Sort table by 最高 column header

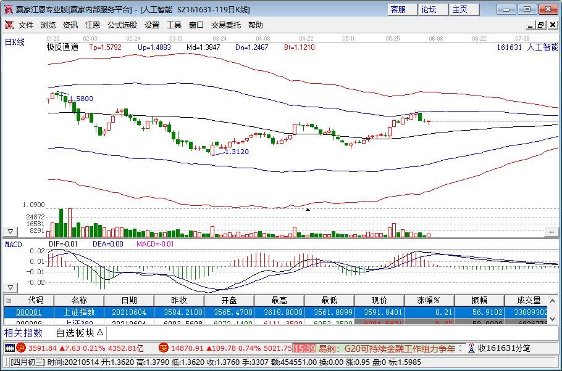[279, 301]
